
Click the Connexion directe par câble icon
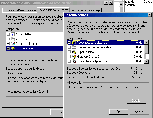[74, 47]
